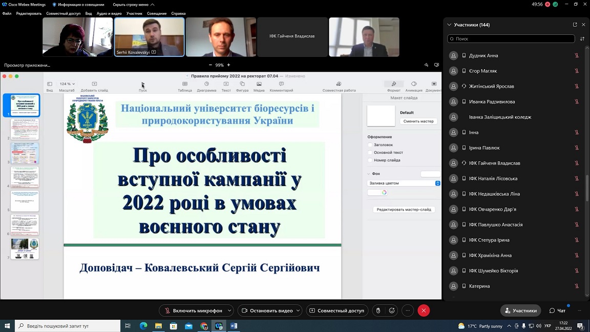
Task: Open the Редактировать menu
Action: 29,13
